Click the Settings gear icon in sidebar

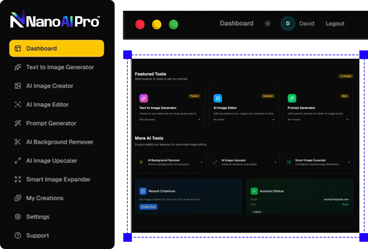click(x=18, y=217)
